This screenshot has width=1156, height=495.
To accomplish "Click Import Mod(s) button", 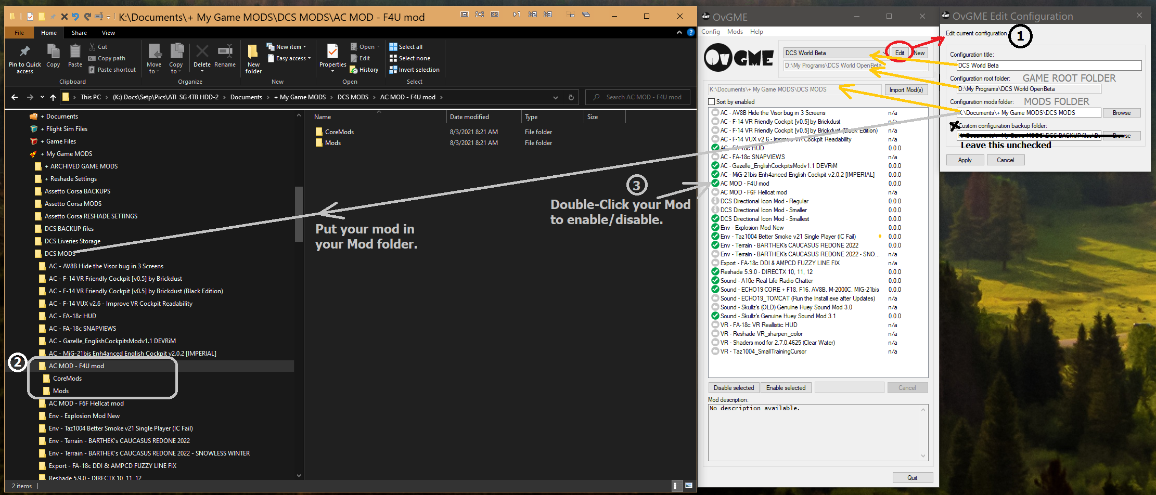I will click(x=906, y=90).
